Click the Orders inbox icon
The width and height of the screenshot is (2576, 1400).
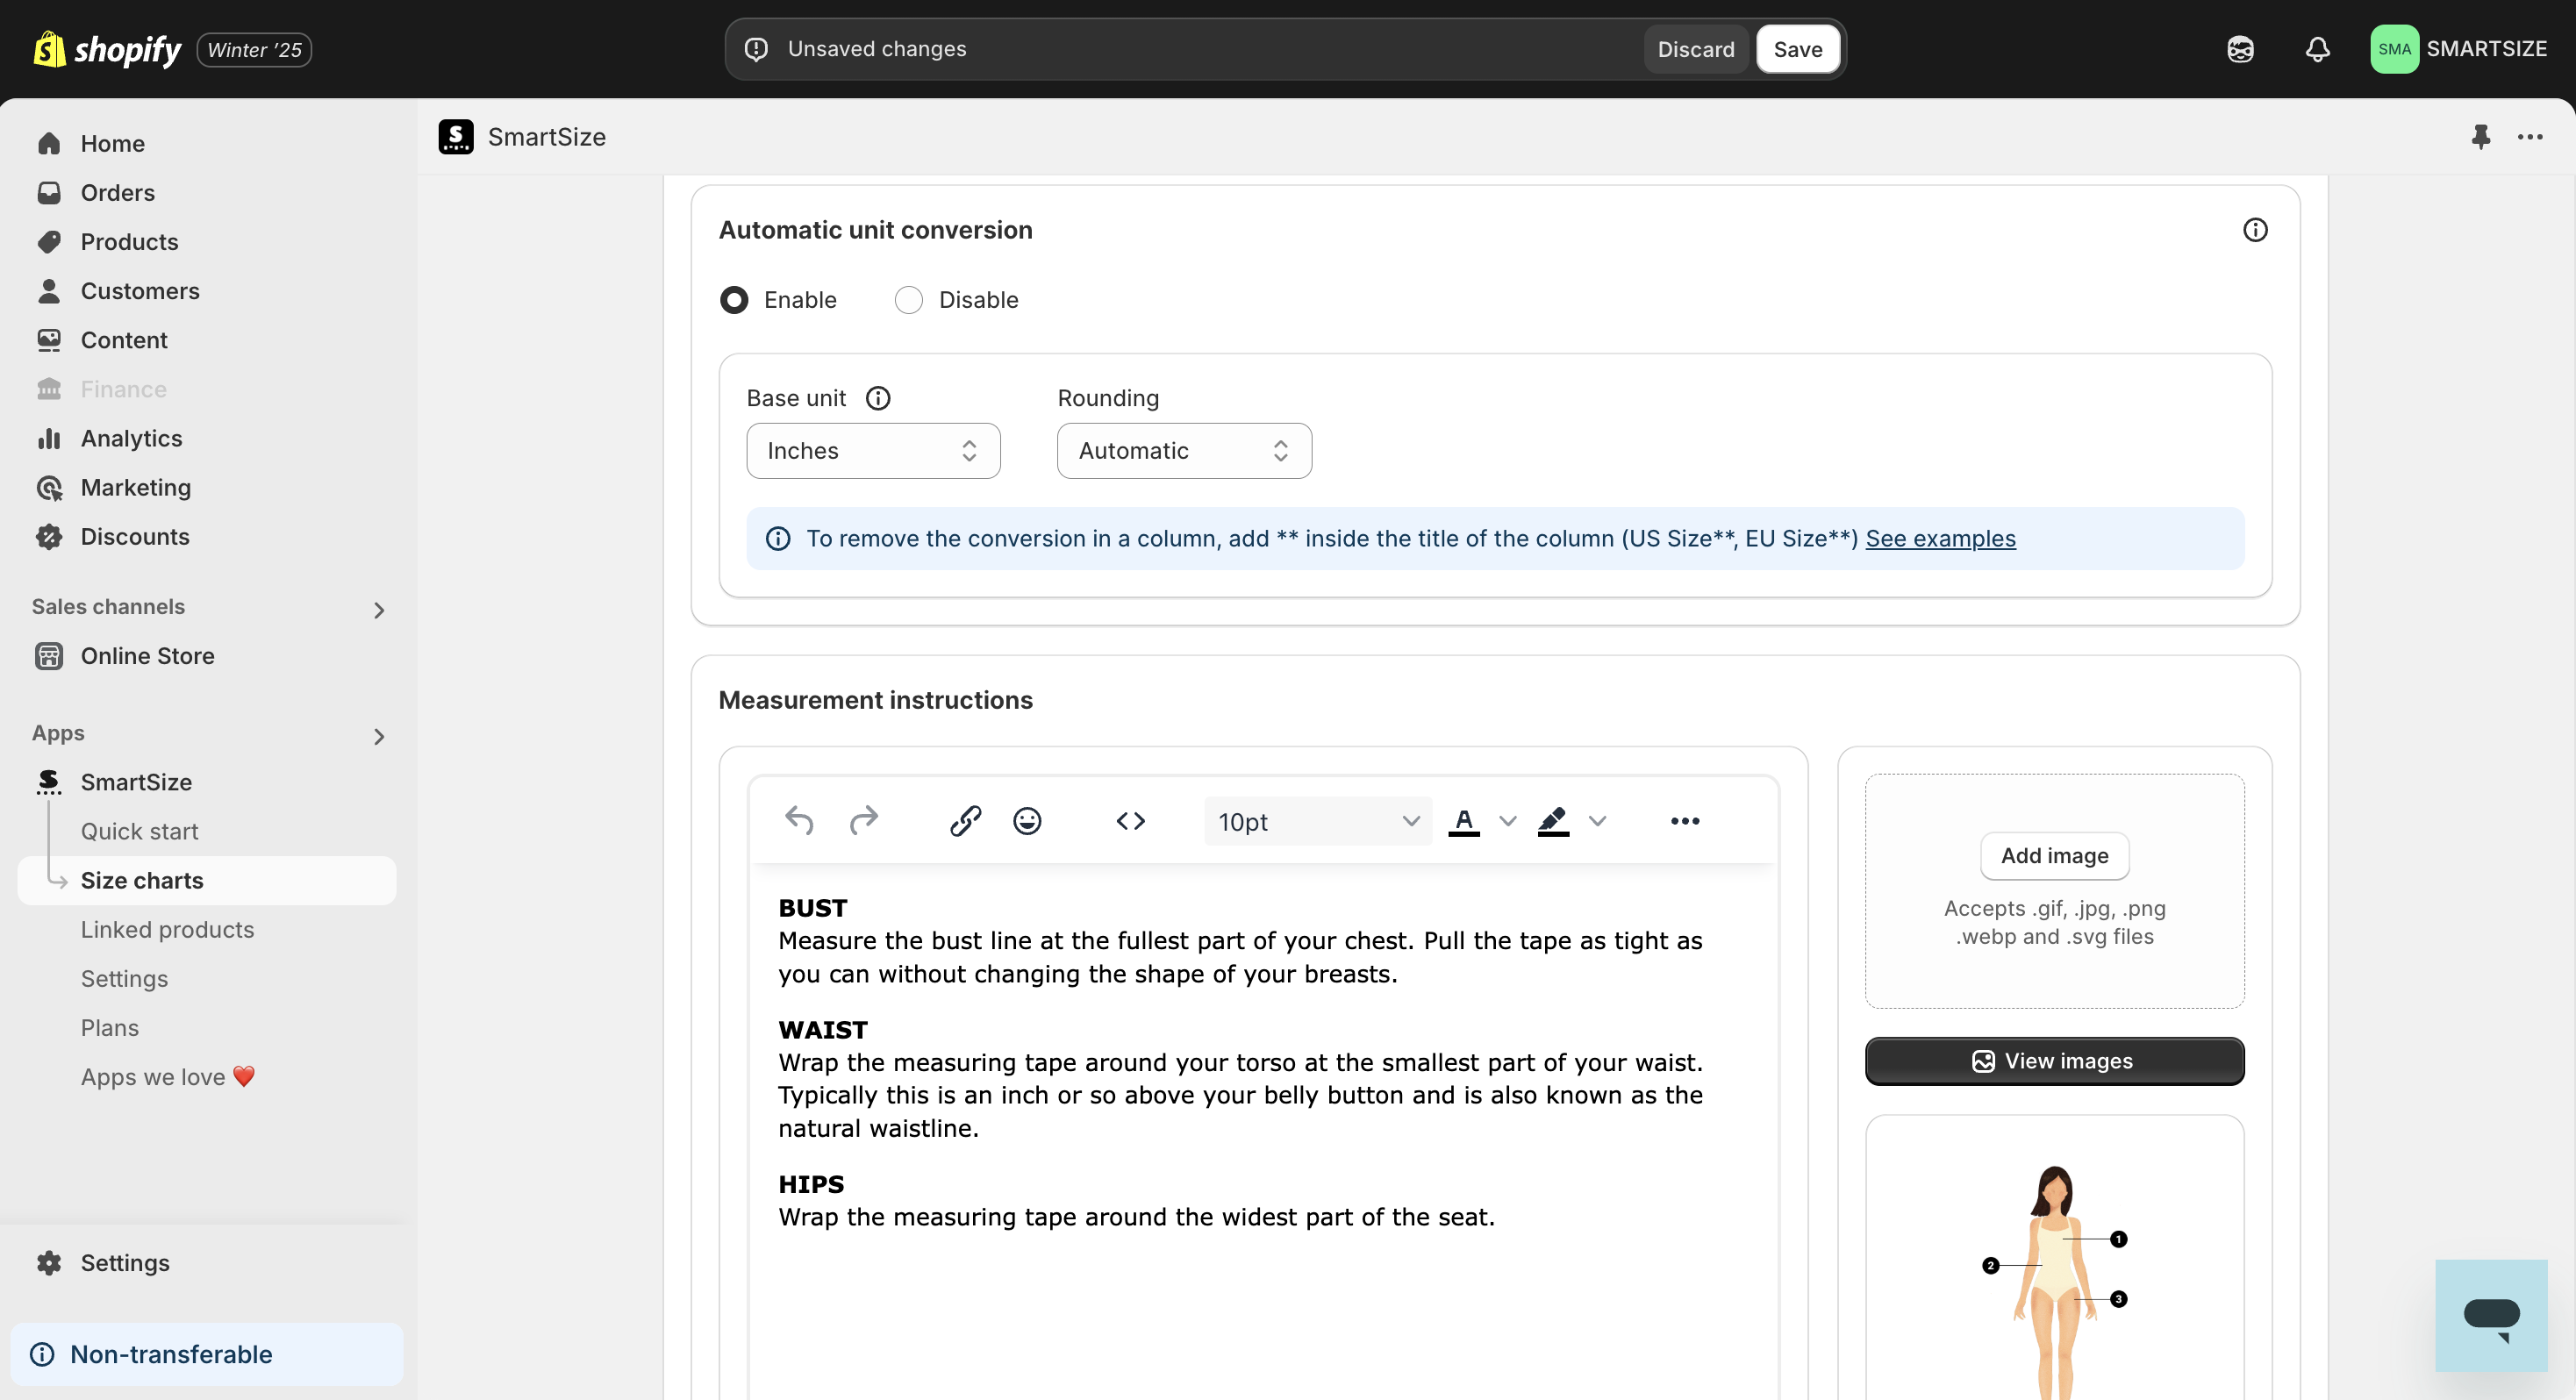[49, 193]
